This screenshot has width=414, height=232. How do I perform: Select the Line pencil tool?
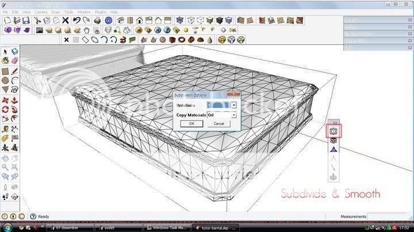pyautogui.click(x=14, y=71)
